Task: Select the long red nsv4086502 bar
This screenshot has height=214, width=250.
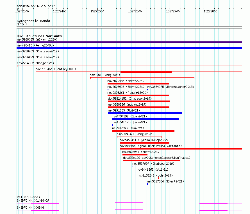Action: coord(181,149)
